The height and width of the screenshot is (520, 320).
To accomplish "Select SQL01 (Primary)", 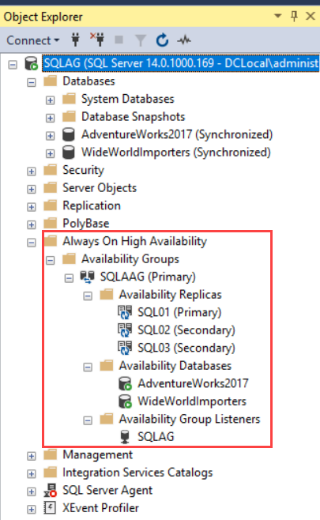I will 179,312.
